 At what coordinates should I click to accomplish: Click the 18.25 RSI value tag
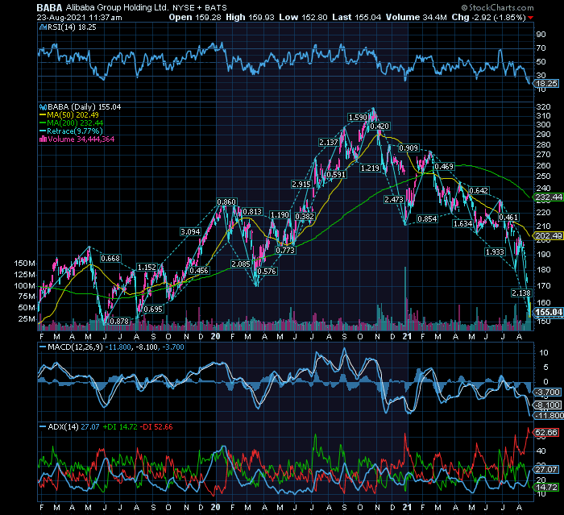[x=546, y=84]
